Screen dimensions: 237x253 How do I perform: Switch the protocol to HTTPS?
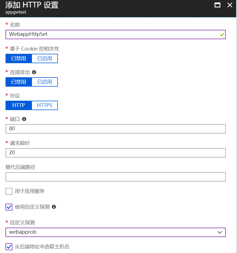pos(45,105)
